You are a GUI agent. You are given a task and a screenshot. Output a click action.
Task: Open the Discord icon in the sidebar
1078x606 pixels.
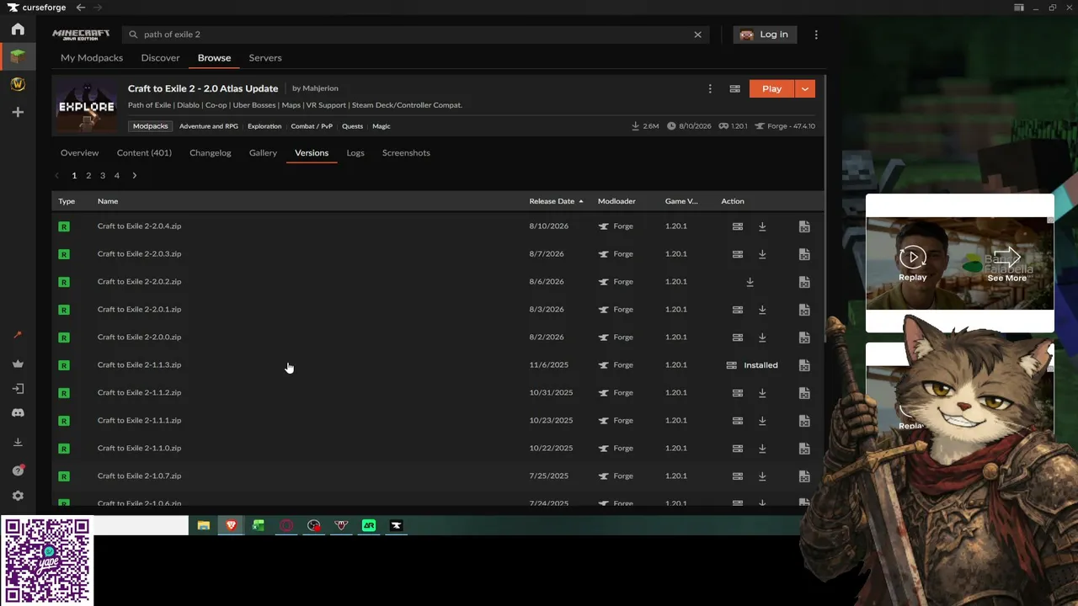click(18, 413)
